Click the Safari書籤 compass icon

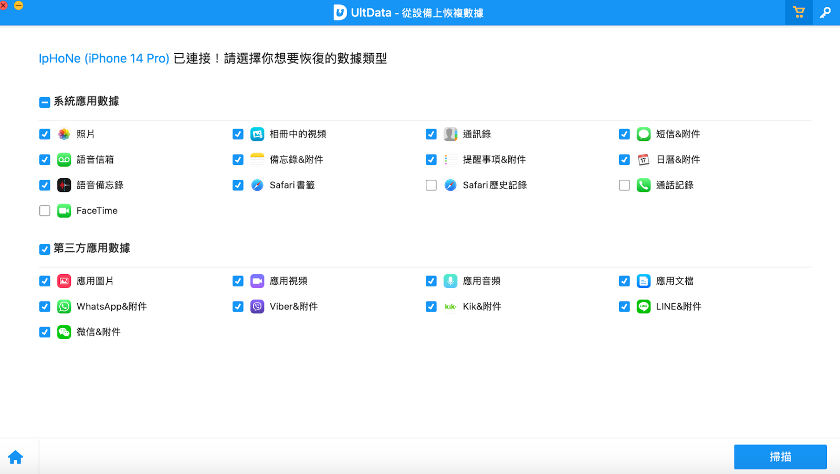pyautogui.click(x=257, y=185)
